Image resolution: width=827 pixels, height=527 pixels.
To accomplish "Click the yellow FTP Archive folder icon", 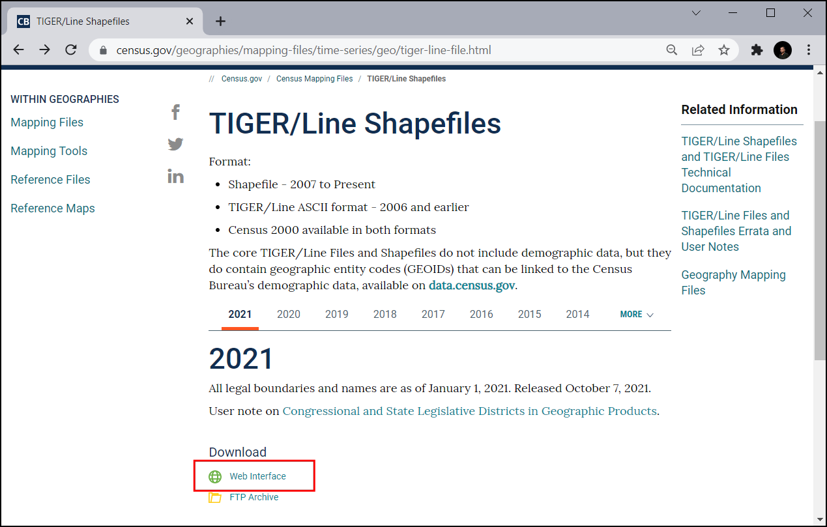I will [215, 498].
